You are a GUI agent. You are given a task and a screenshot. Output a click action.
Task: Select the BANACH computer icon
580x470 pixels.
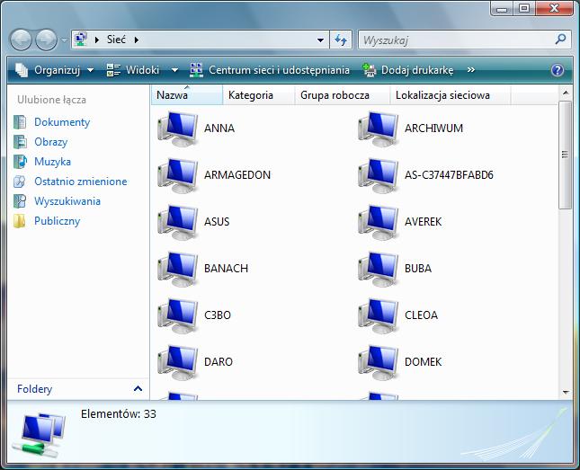[177, 269]
